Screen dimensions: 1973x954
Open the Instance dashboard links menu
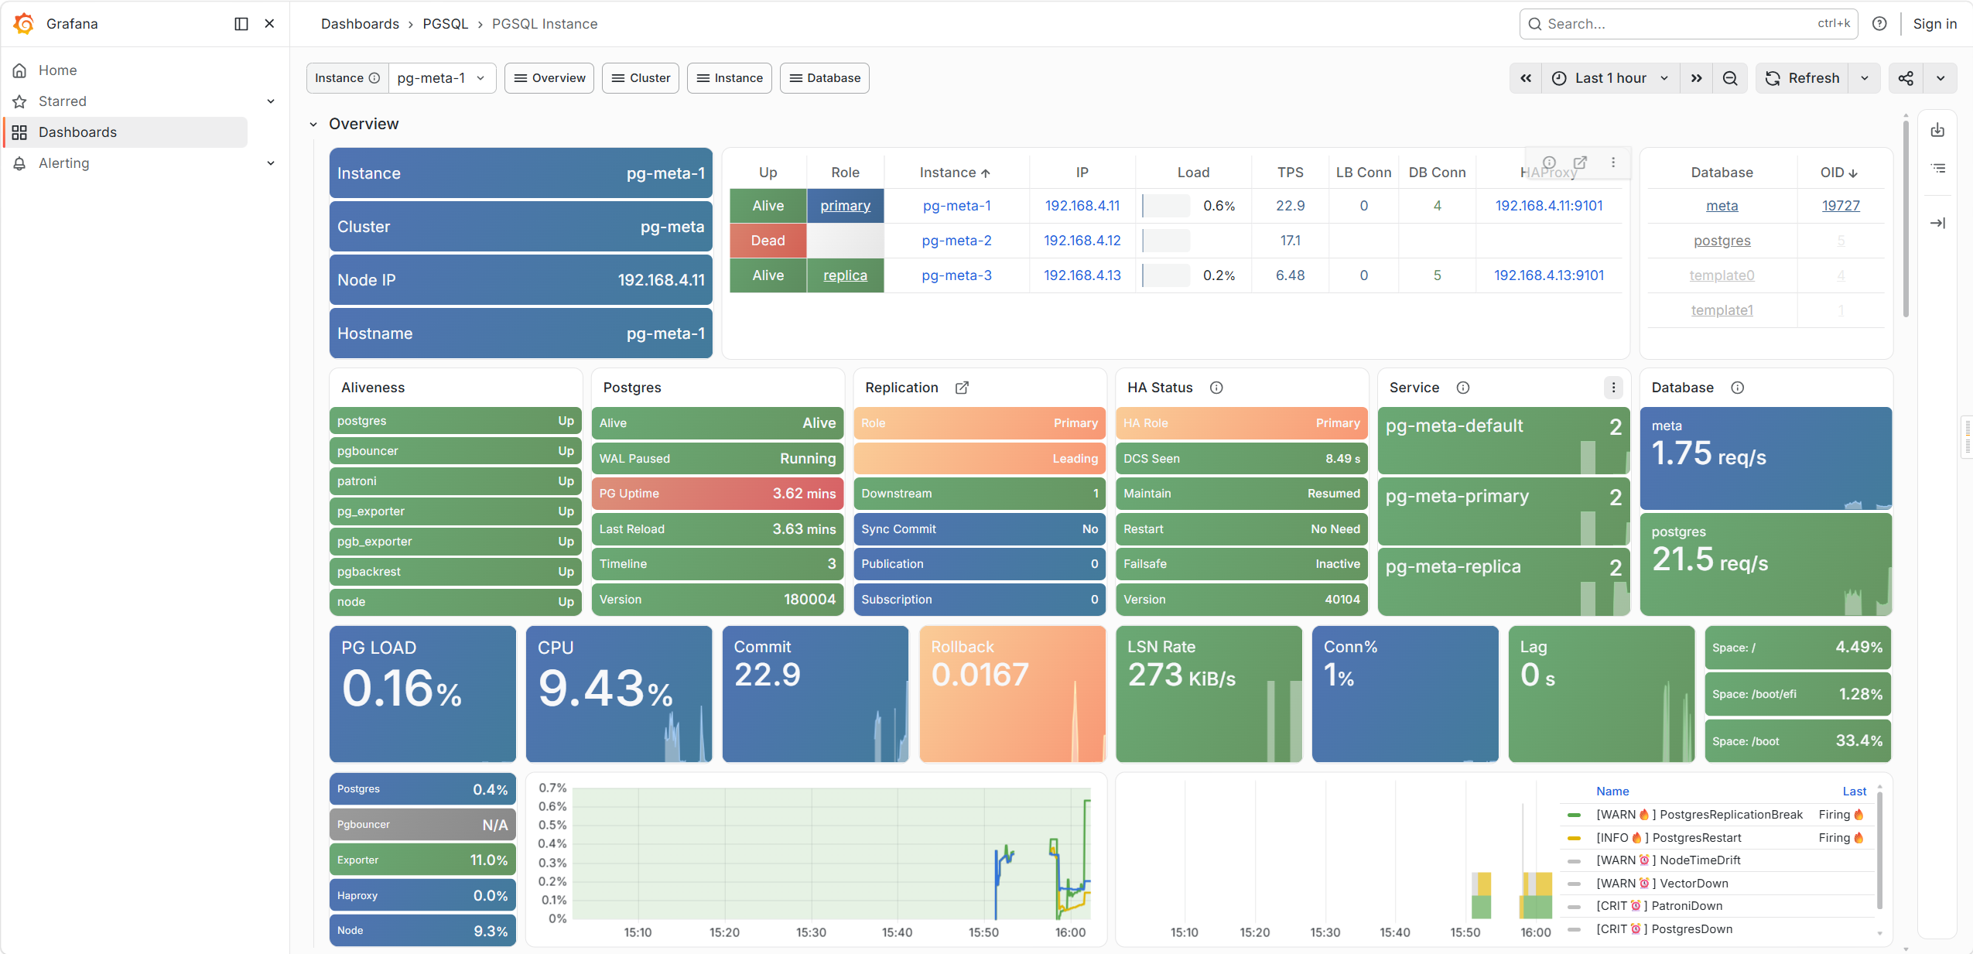point(730,78)
